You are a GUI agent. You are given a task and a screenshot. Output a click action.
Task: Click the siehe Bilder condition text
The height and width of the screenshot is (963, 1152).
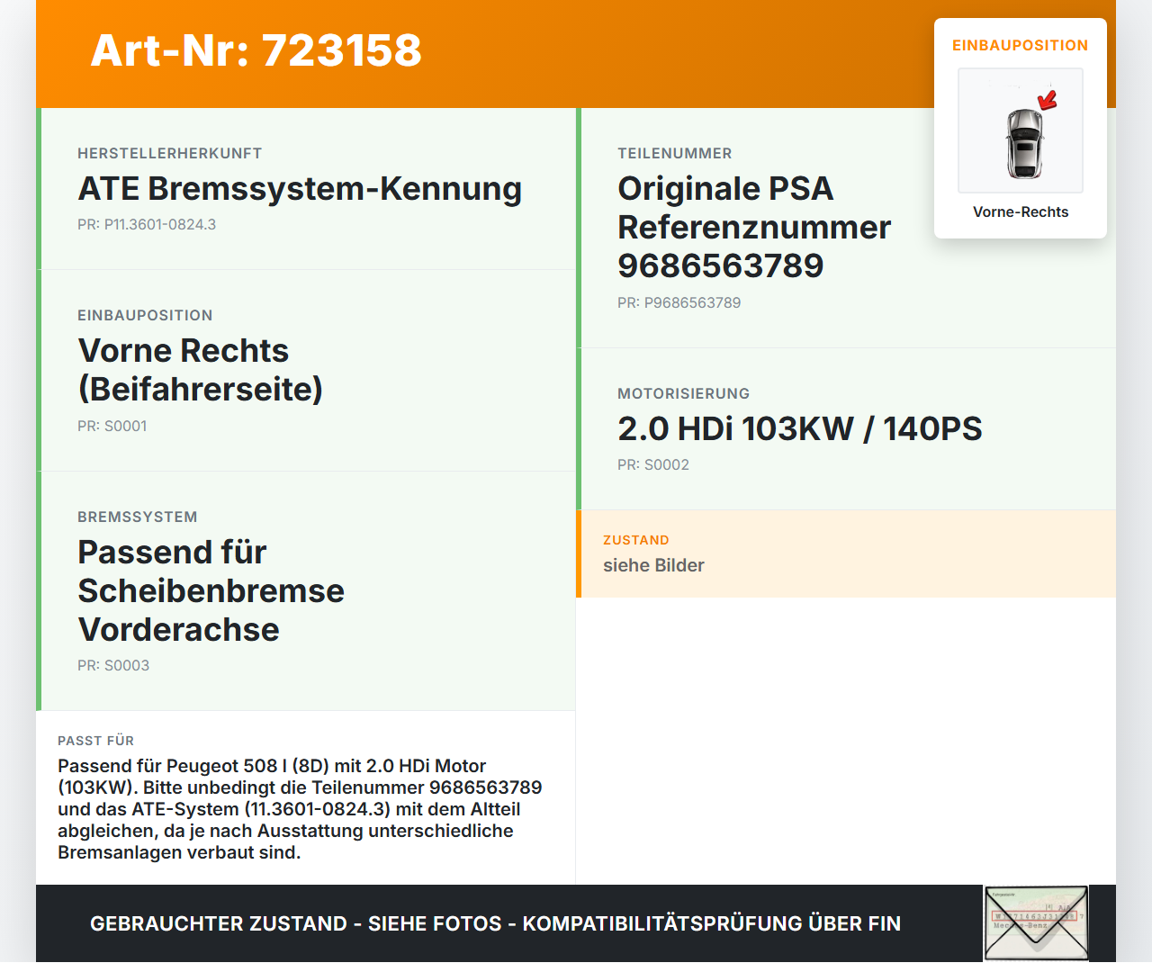[x=653, y=565]
